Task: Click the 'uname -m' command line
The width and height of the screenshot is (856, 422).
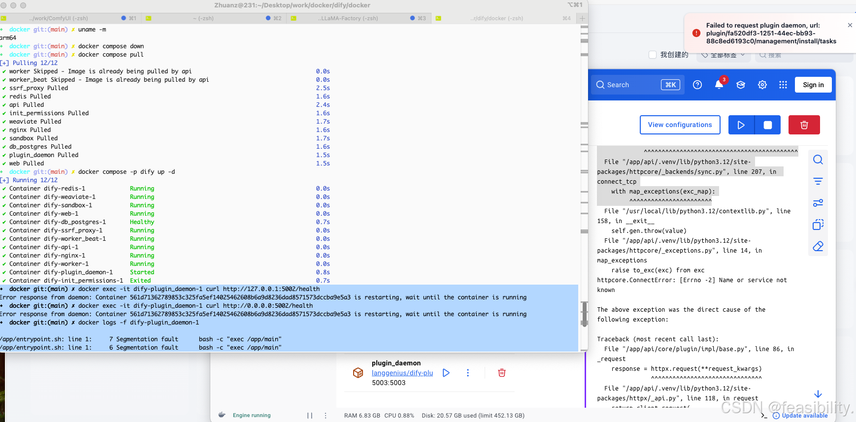Action: pos(92,30)
